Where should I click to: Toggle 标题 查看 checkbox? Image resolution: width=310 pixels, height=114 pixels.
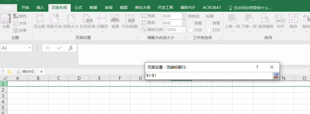209,23
